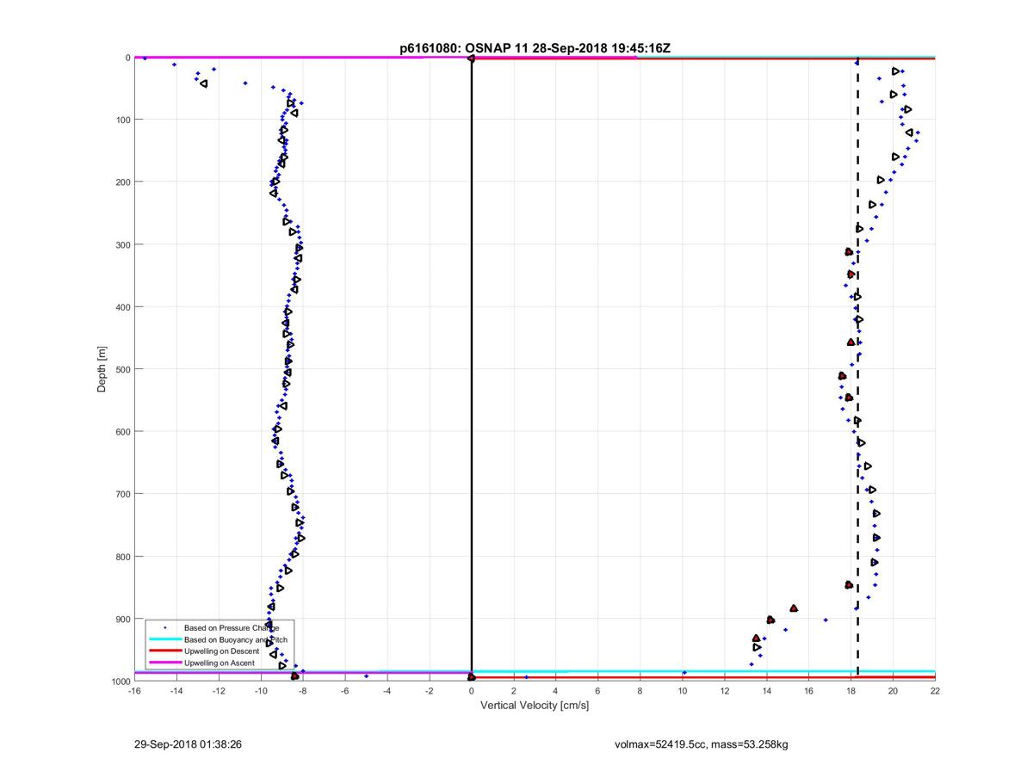Click depth tick label "700"

pyautogui.click(x=122, y=494)
